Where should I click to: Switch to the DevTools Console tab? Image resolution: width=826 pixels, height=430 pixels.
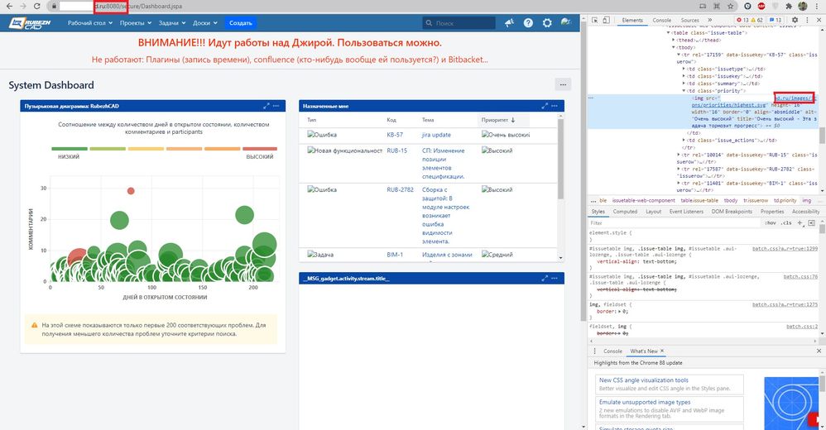661,20
